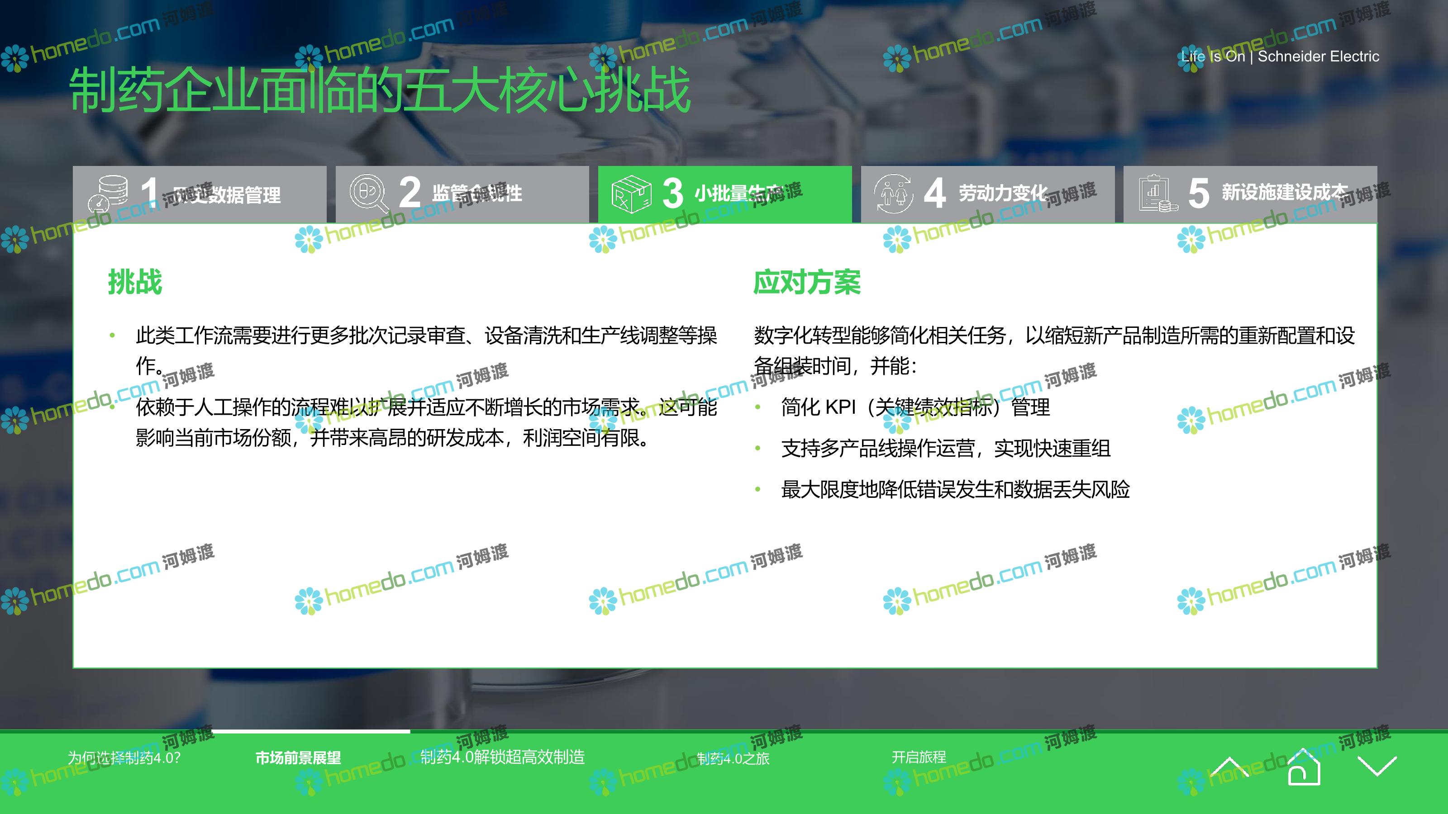
Task: Go to 开启旅程 section
Action: click(919, 757)
